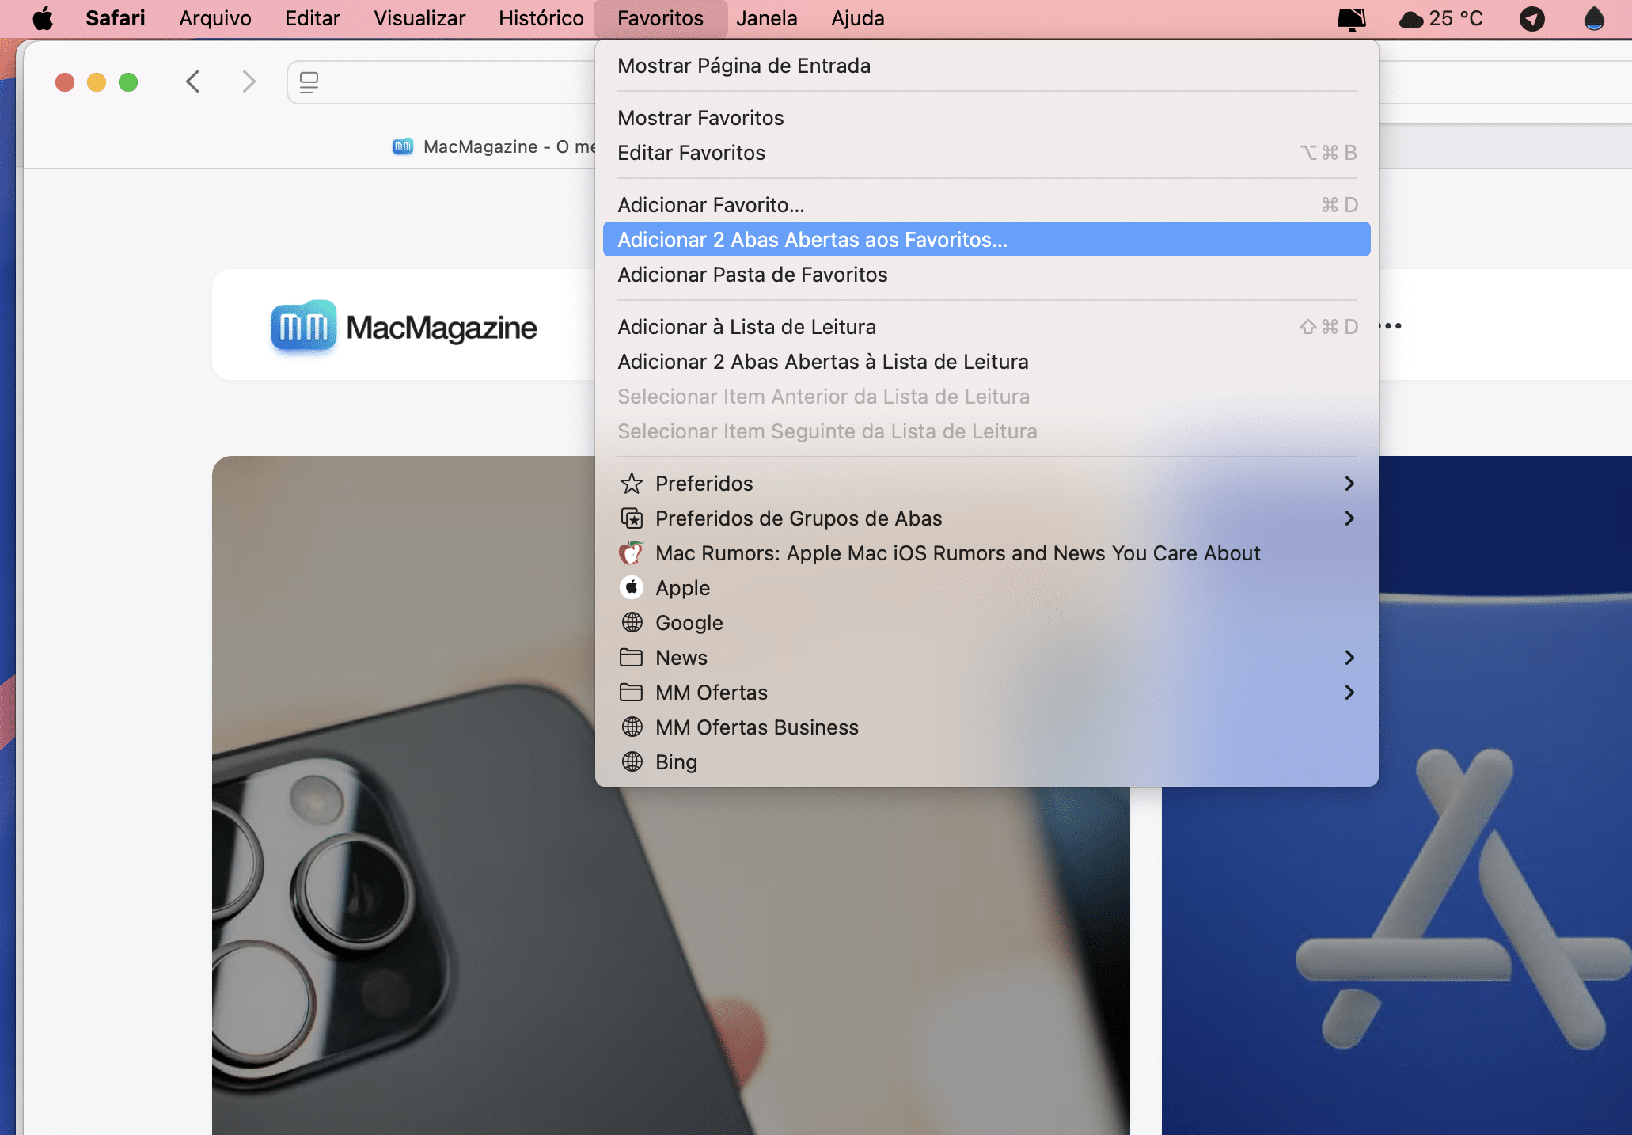Switch to the MacMagazine tab title

click(509, 146)
